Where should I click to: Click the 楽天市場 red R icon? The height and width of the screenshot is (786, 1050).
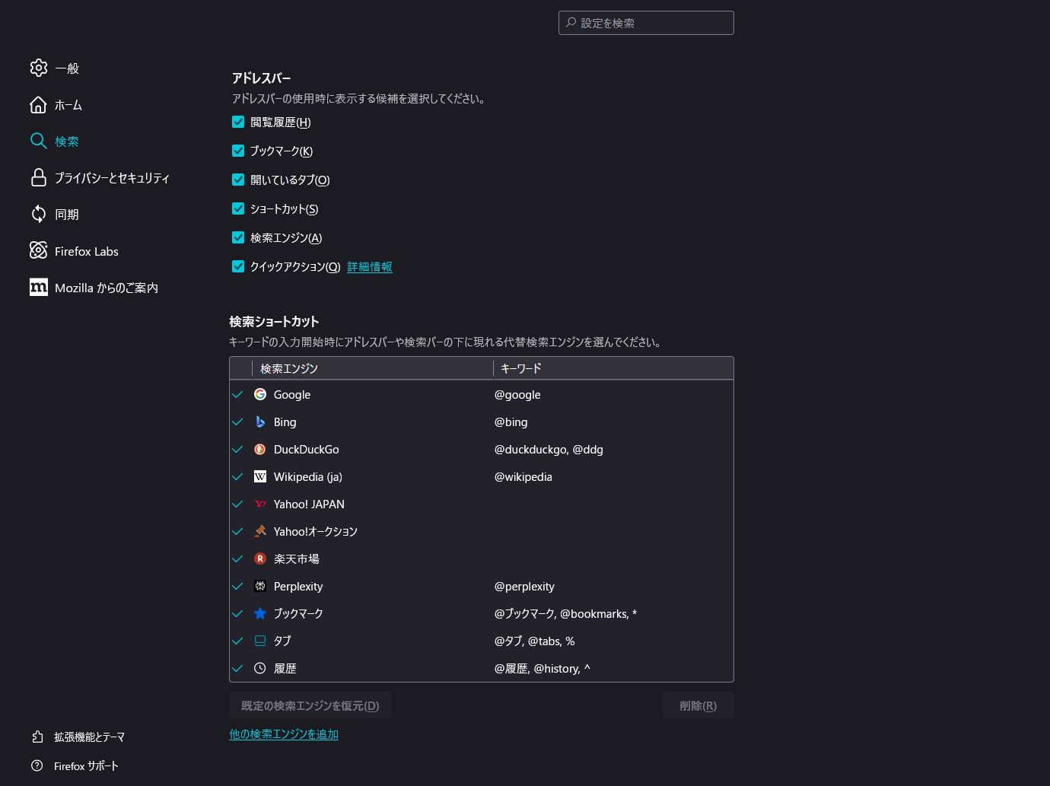pyautogui.click(x=260, y=558)
